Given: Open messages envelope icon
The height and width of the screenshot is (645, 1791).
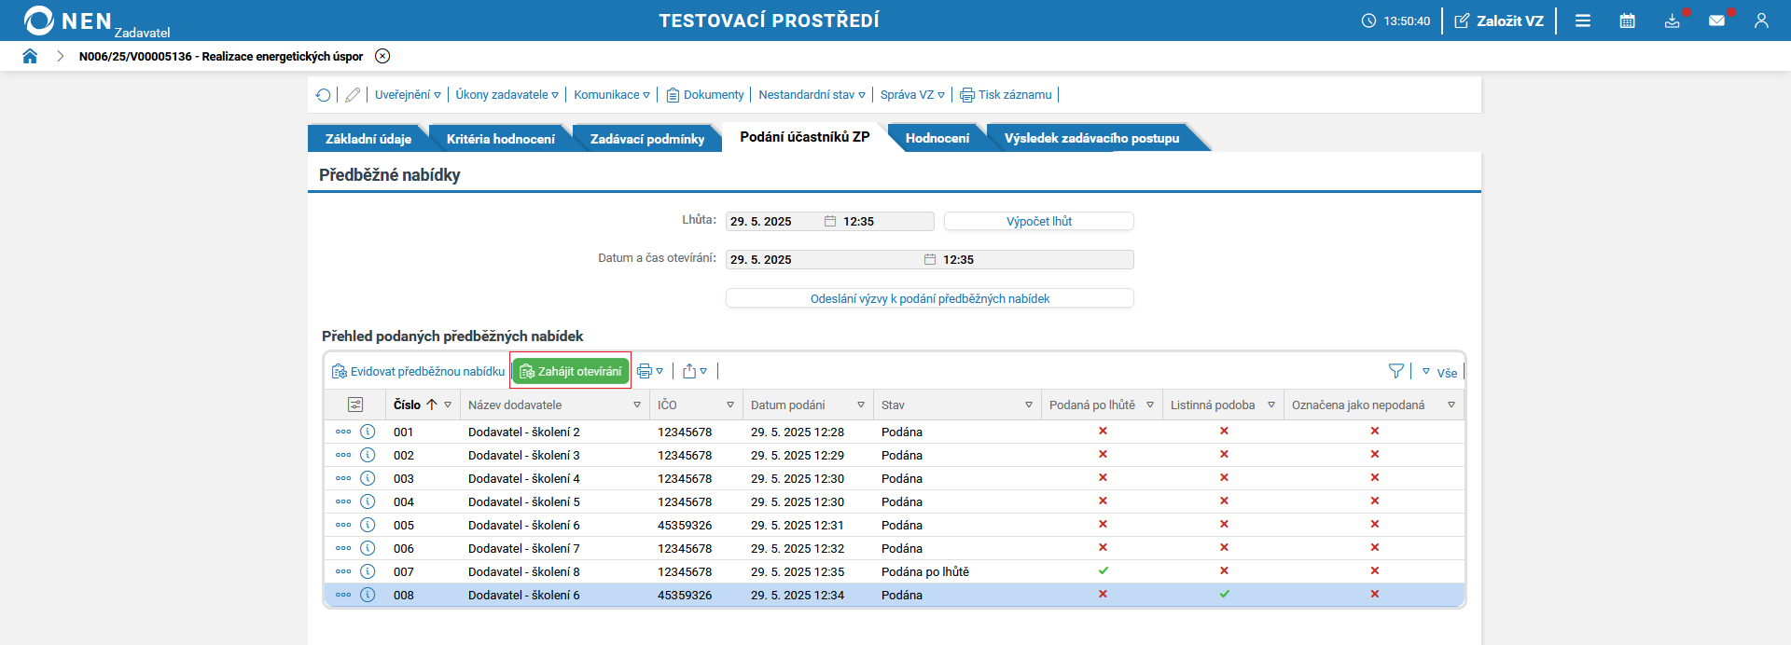Looking at the screenshot, I should pyautogui.click(x=1716, y=21).
